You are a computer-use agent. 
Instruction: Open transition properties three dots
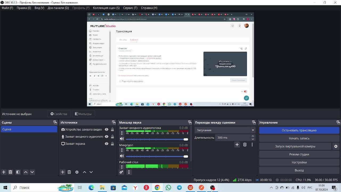pos(252,145)
